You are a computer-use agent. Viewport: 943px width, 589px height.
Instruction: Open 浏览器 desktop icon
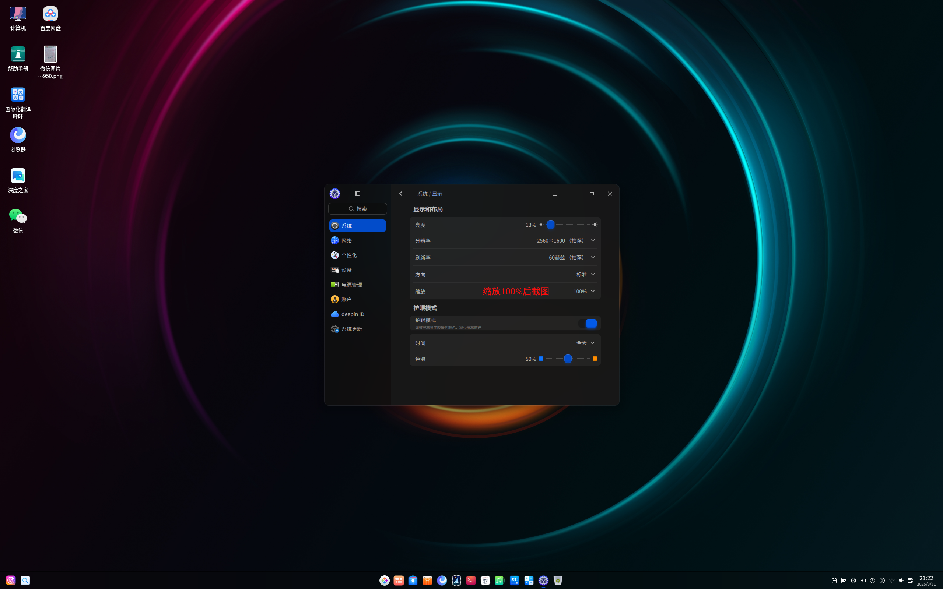click(x=18, y=140)
